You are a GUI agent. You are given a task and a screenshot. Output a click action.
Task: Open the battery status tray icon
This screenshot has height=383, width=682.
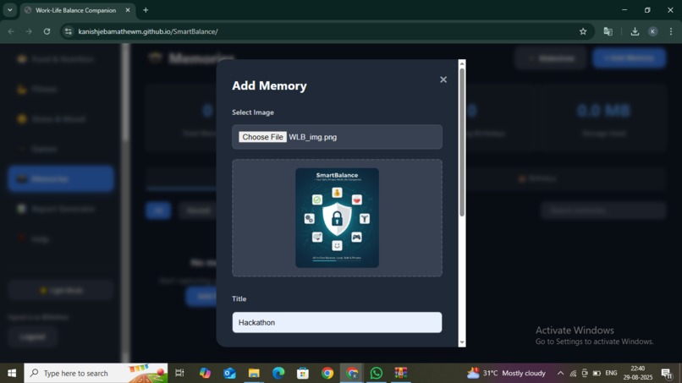[597, 373]
